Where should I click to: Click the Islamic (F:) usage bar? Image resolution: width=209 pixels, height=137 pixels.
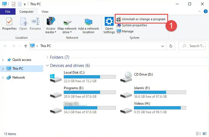[x=160, y=92]
